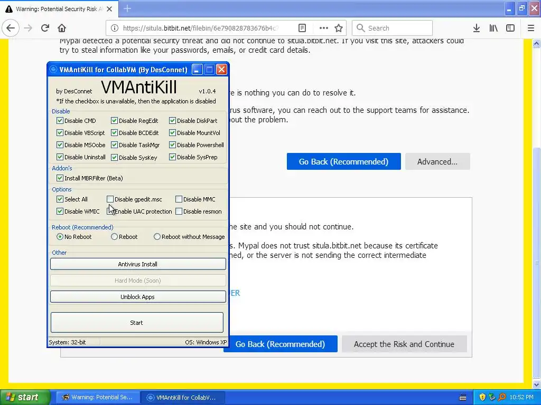Restore down the browser window
541x405 pixels.
point(522,8)
